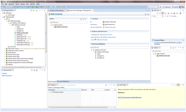Open the DataControls.dcx Configuration link

[x=107, y=35]
